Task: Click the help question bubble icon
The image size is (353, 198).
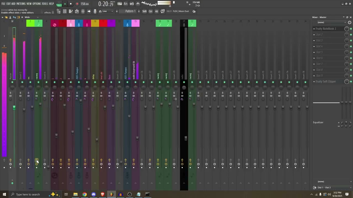Action: 163,11
